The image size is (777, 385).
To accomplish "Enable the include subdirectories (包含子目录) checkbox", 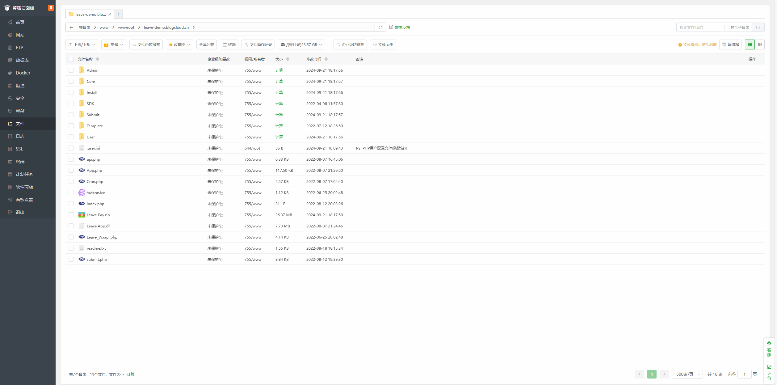I will 727,27.
